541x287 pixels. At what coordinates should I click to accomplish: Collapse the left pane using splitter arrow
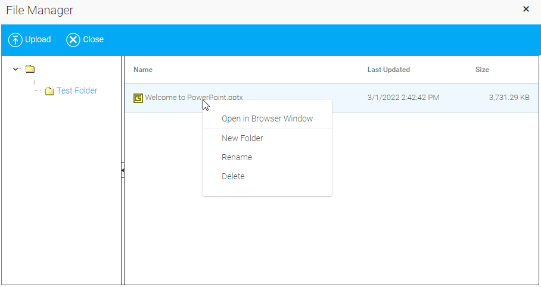(123, 170)
